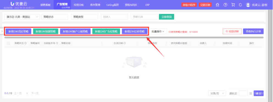273x102 pixels.
Task: Click the user avatar icon
Action: [248, 5]
